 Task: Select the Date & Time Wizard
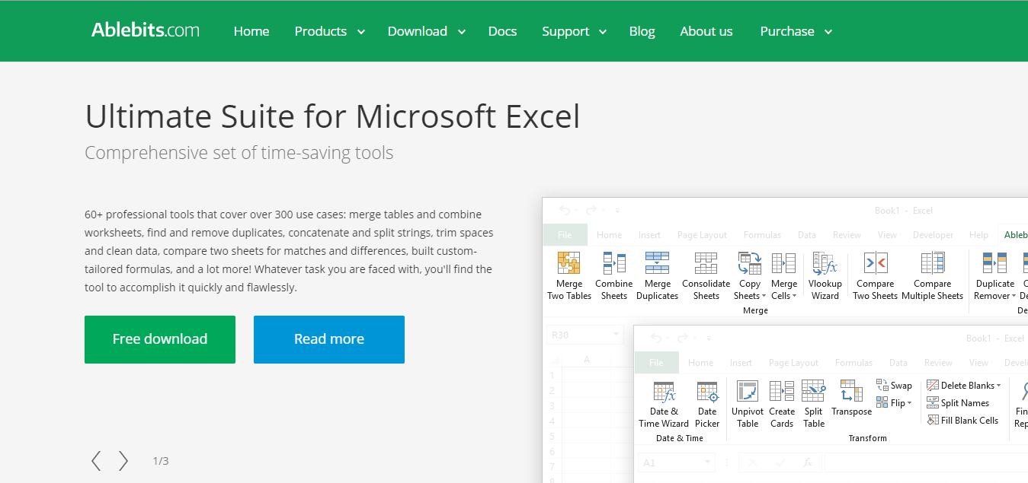663,403
